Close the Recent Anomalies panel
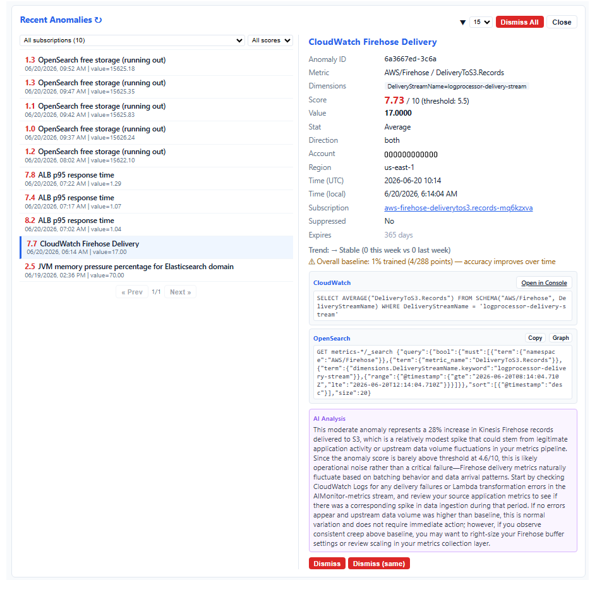Screen dimensions: 590x592 [562, 22]
